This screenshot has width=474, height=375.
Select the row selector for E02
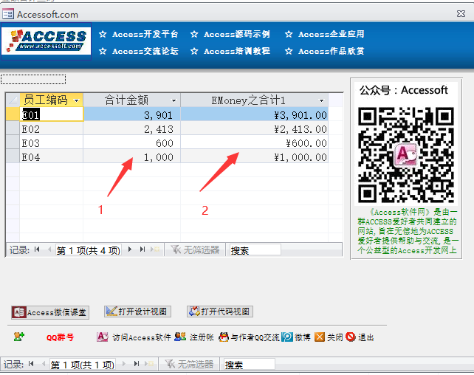[x=13, y=129]
